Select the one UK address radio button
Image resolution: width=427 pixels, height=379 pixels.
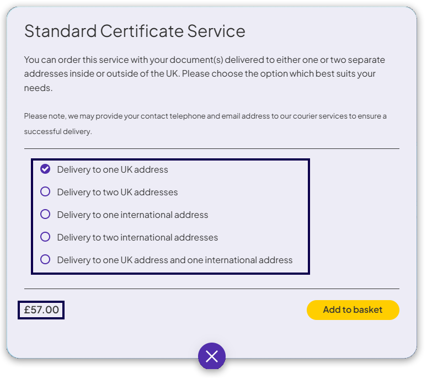tap(45, 169)
